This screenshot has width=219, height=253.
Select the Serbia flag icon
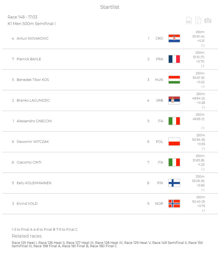point(174,100)
